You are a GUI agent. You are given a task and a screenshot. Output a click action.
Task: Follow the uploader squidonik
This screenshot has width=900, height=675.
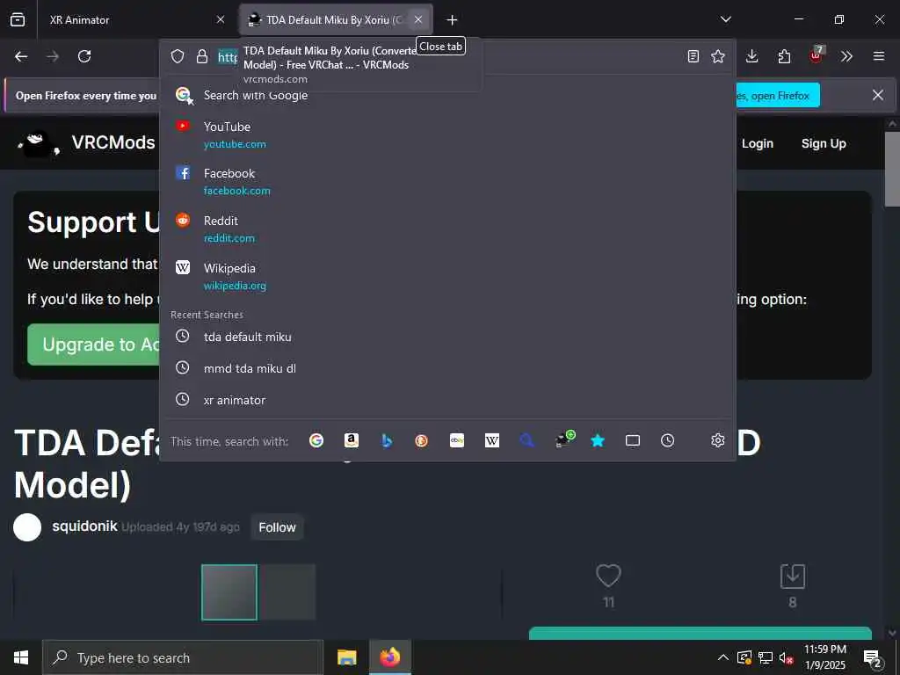[x=277, y=527]
